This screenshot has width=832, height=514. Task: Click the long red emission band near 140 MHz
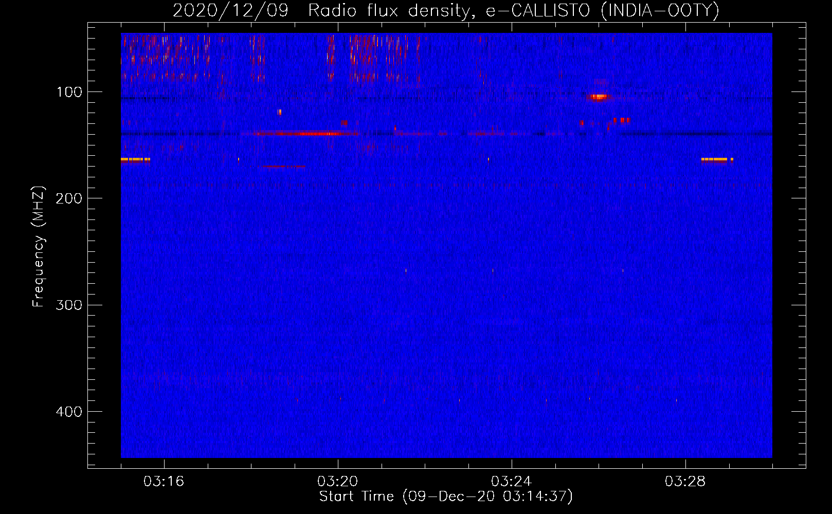click(309, 134)
